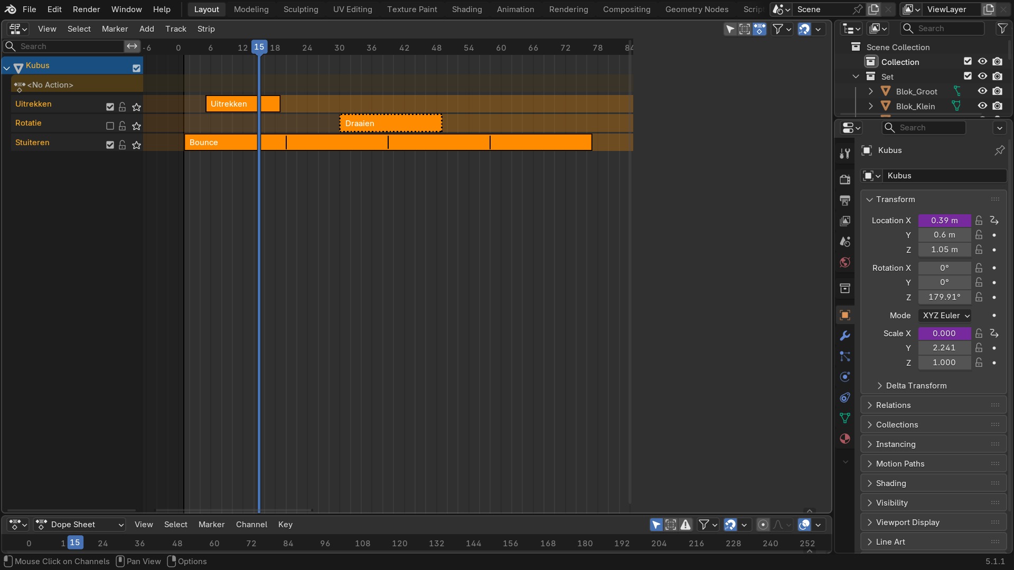1014x570 pixels.
Task: Click the No Action row
Action: [x=77, y=84]
